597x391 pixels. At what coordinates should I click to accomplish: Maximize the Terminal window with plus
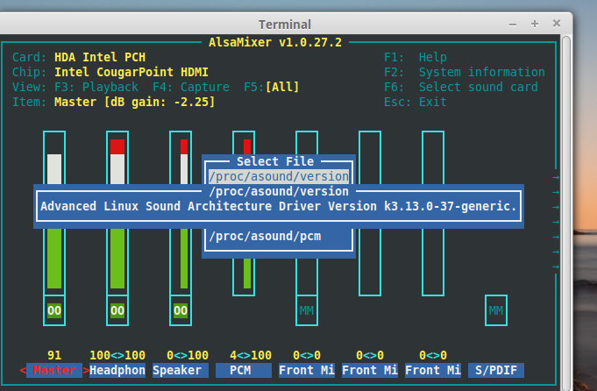[535, 24]
